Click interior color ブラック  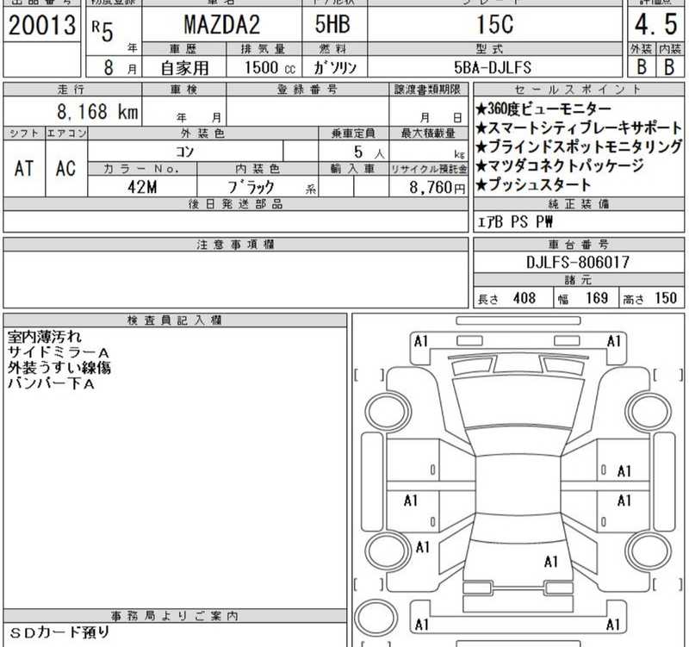(x=251, y=187)
